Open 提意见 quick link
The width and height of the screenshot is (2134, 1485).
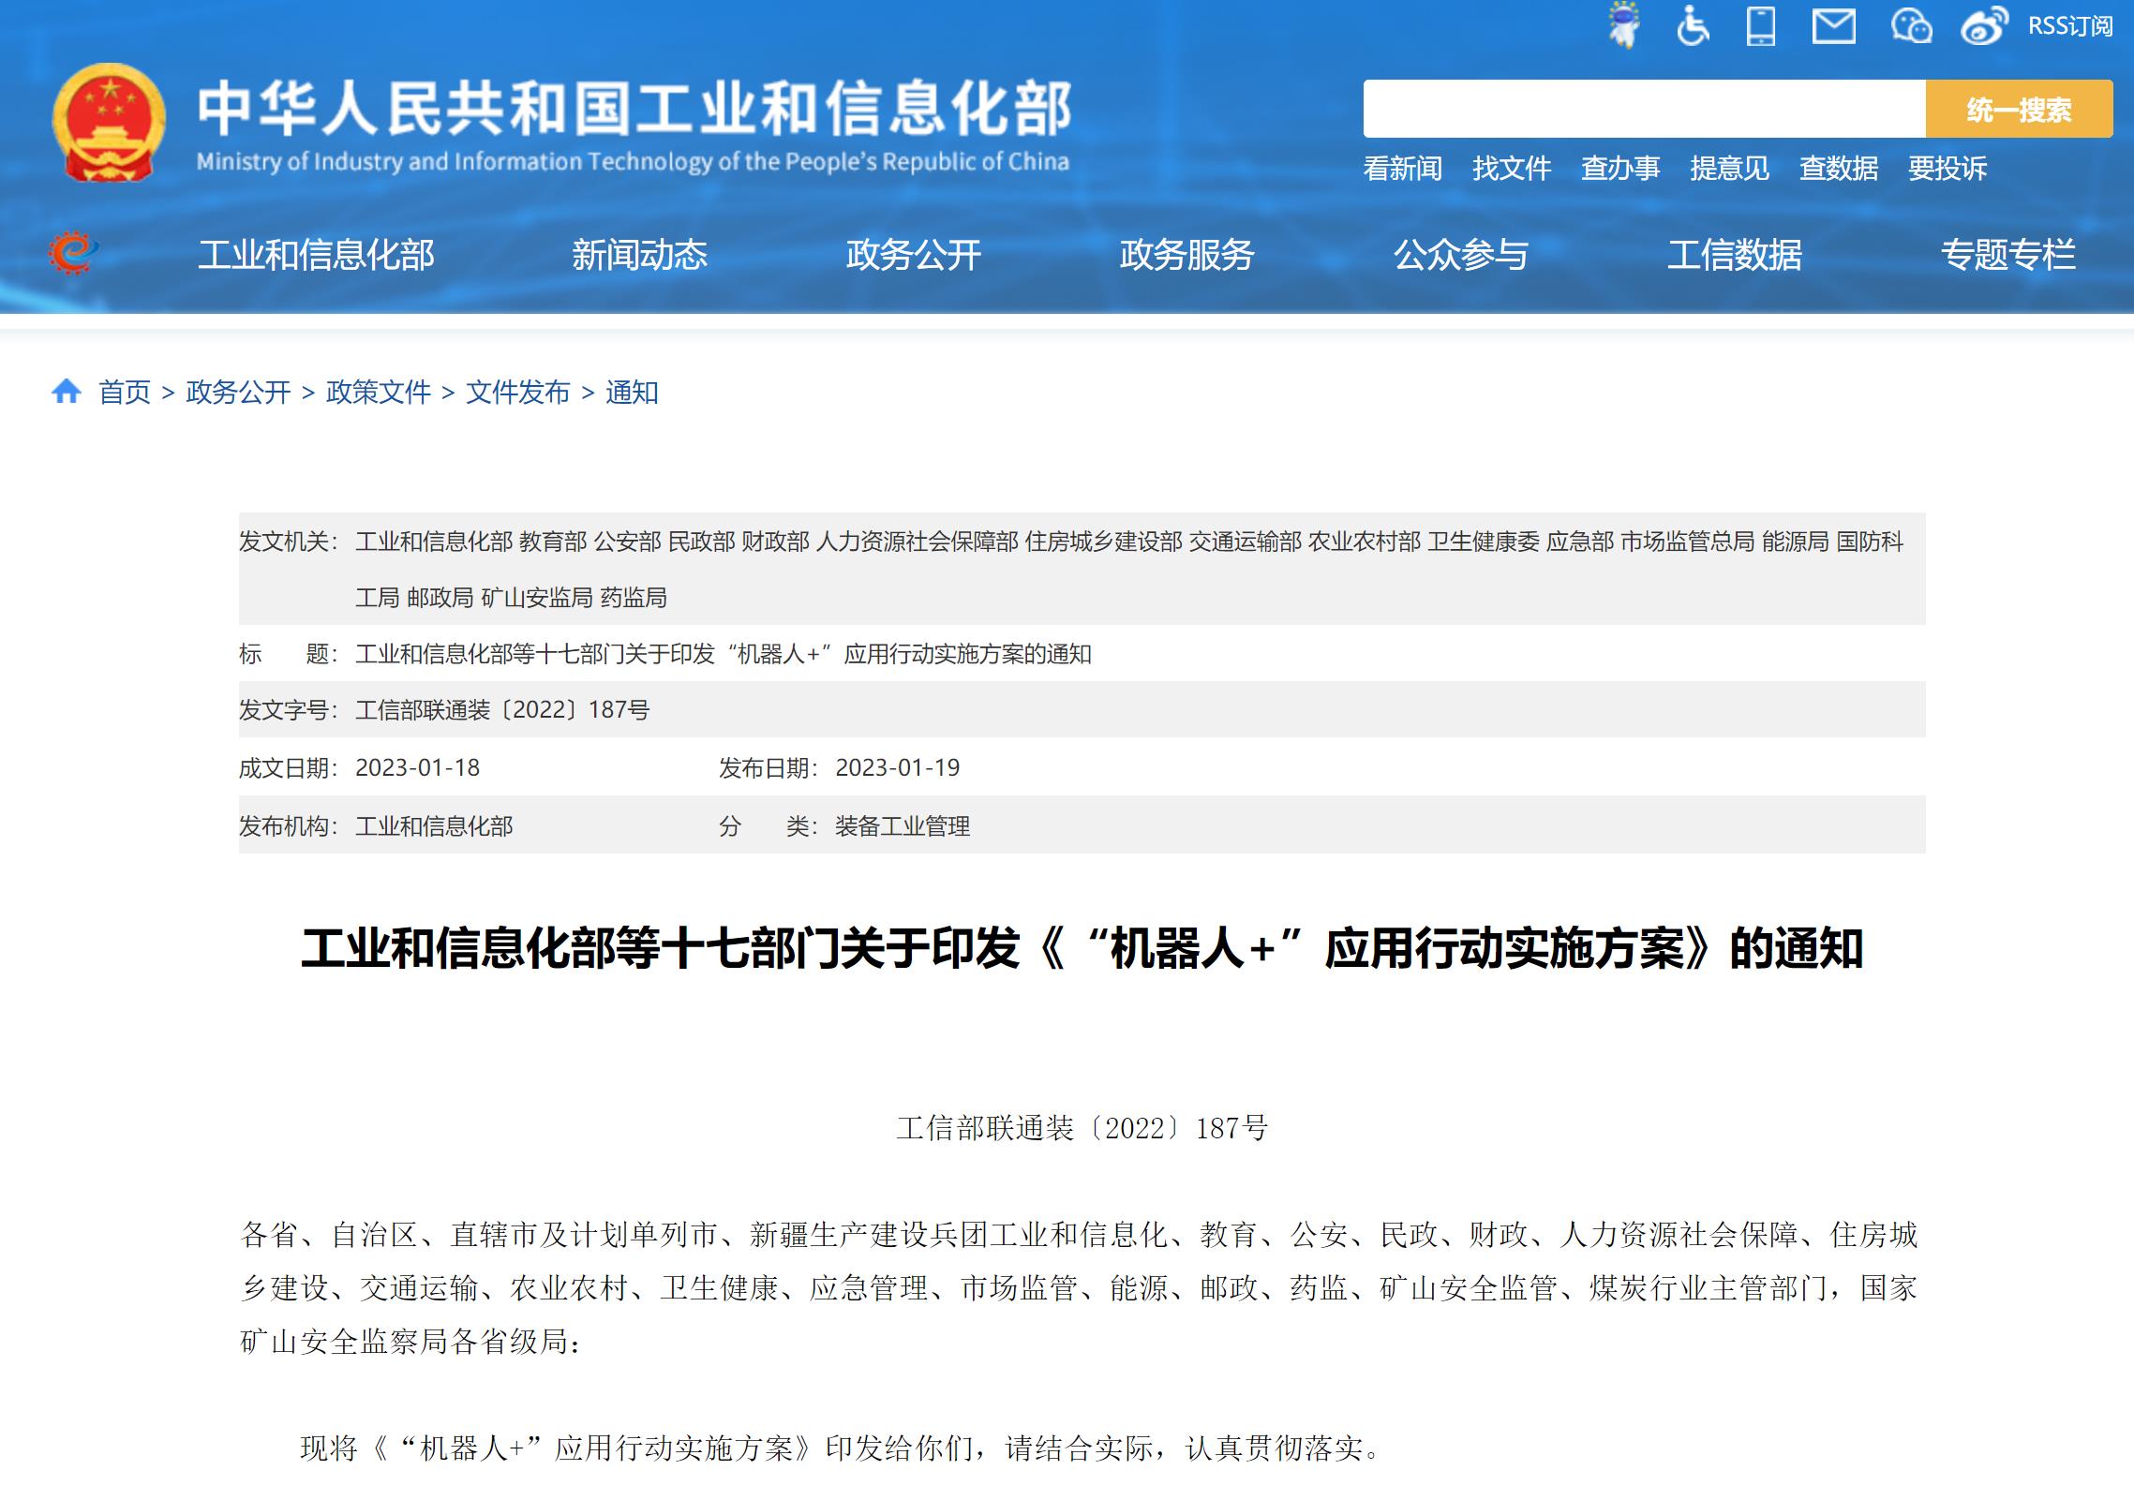click(x=1729, y=169)
